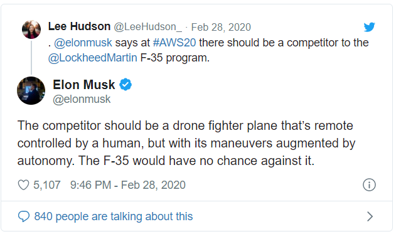Open the @elonmusk mention link
Image resolution: width=396 pixels, height=234 pixels.
tap(83, 43)
